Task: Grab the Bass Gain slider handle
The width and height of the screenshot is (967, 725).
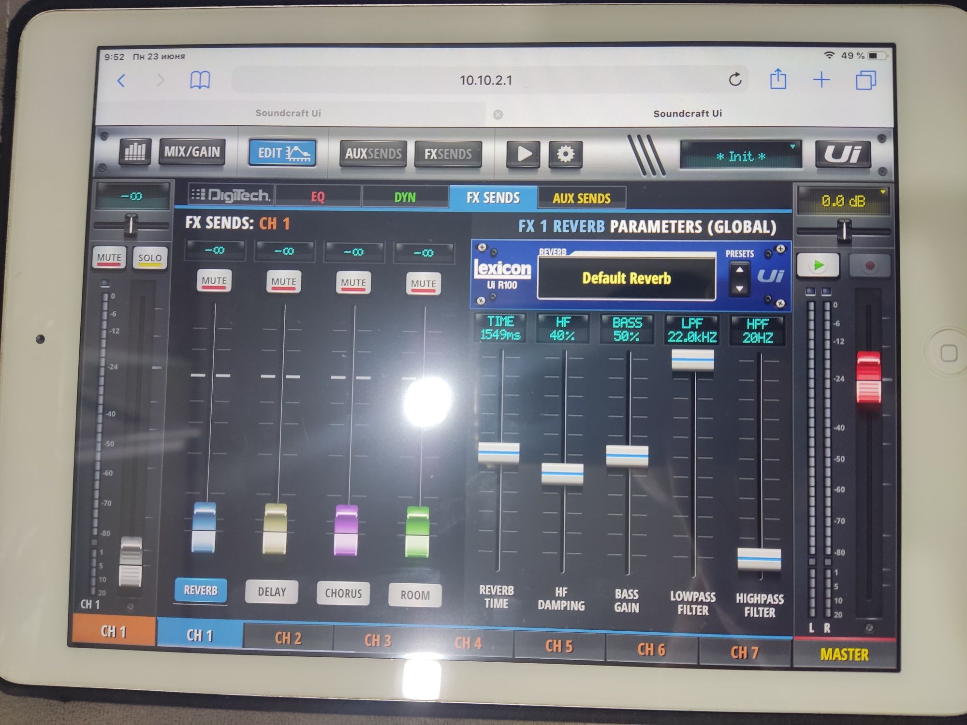Action: point(627,456)
